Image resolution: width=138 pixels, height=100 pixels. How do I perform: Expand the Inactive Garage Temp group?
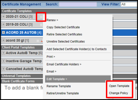pyautogui.click(x=4, y=61)
